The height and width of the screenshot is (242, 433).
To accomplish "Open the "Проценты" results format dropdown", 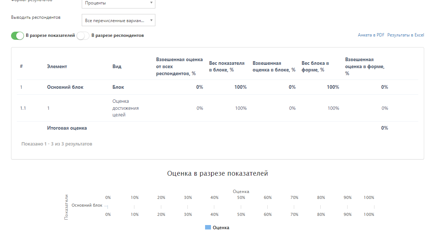I will click(118, 3).
